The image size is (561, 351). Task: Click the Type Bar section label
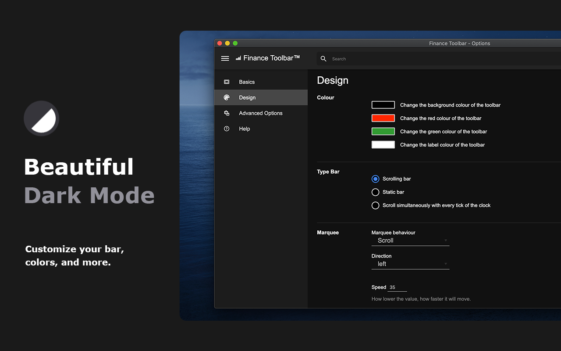pyautogui.click(x=328, y=172)
